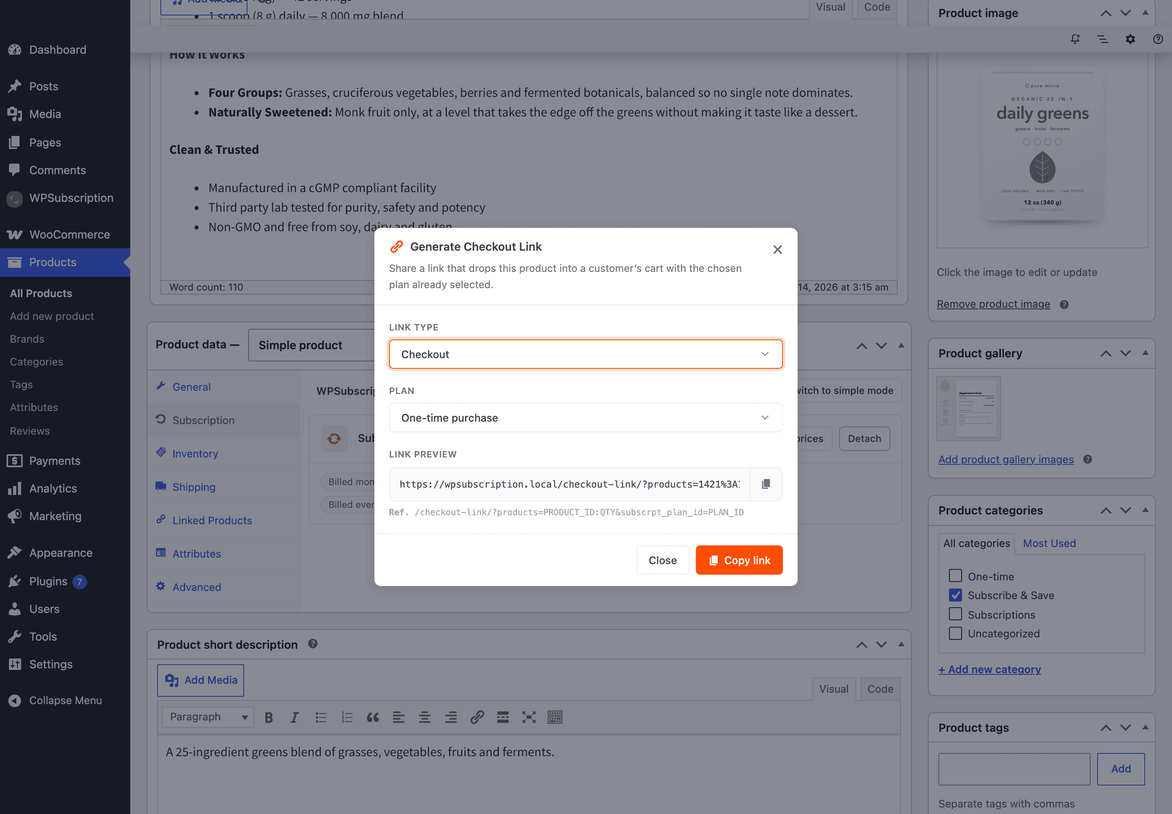Open Dashboard in the sidebar
Image resolution: width=1172 pixels, height=814 pixels.
58,50
